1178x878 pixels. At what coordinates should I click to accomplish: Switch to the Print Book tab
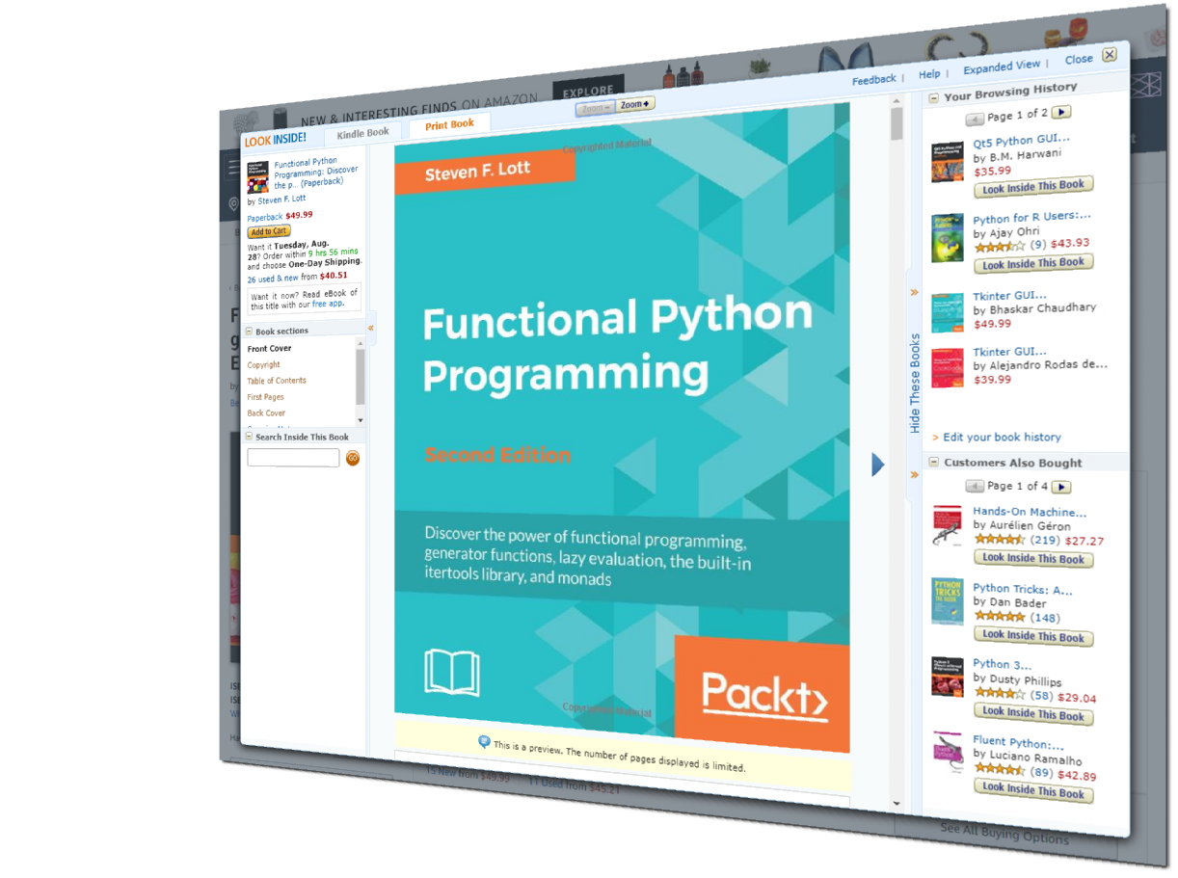pyautogui.click(x=449, y=123)
